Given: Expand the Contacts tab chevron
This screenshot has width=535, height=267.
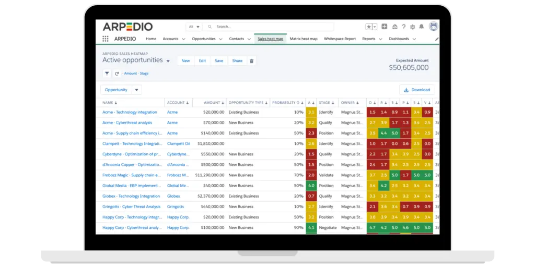Looking at the screenshot, I should 249,39.
